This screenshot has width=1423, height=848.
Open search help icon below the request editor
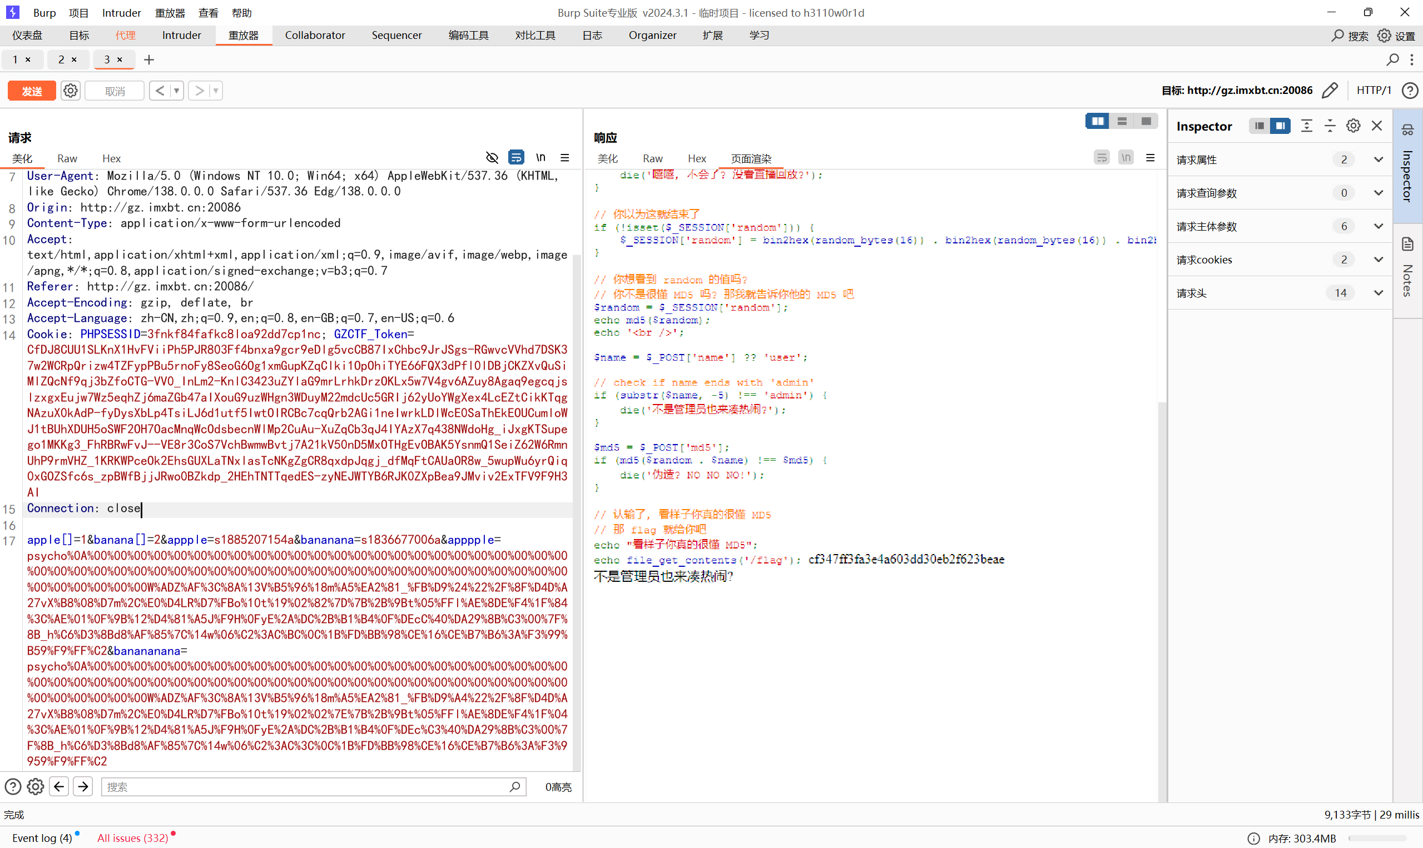[x=13, y=787]
